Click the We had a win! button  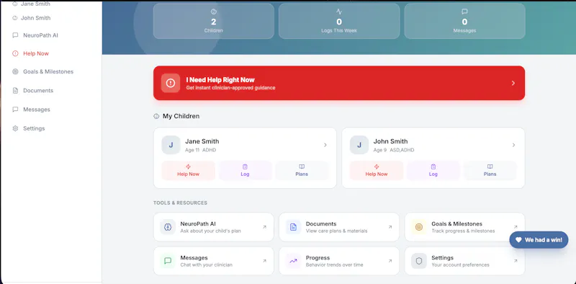click(539, 240)
